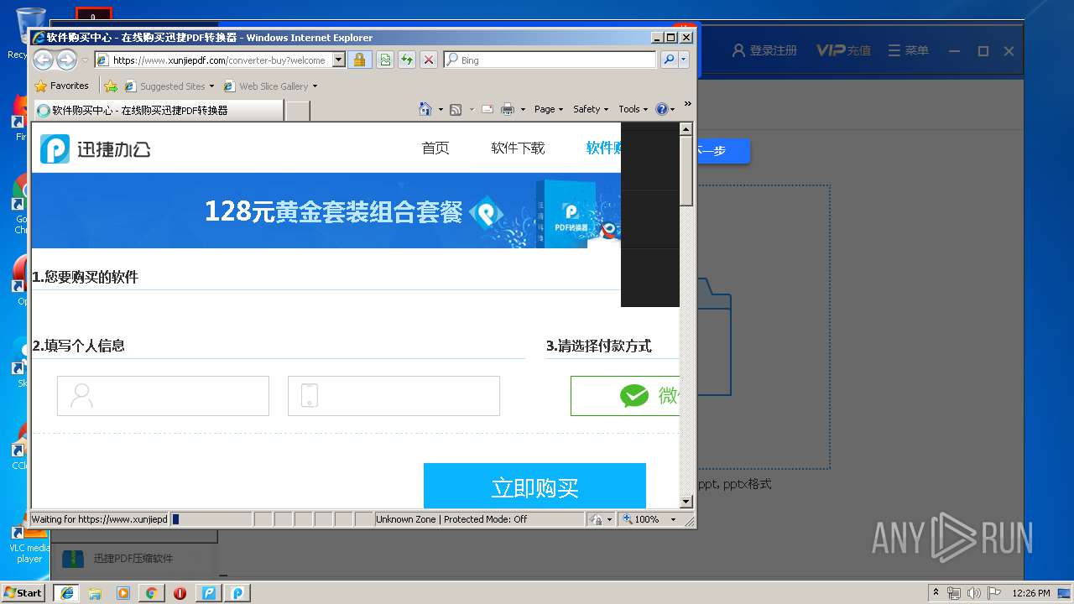1074x604 pixels.
Task: Expand the Print options dropdown arrow
Action: [523, 109]
